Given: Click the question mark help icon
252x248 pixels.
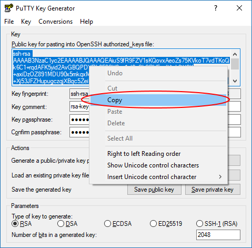Looking at the screenshot, I should tap(216, 8).
